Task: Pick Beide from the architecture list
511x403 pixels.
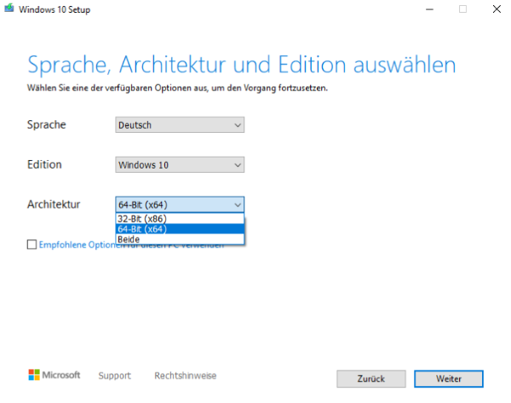Action: 129,239
